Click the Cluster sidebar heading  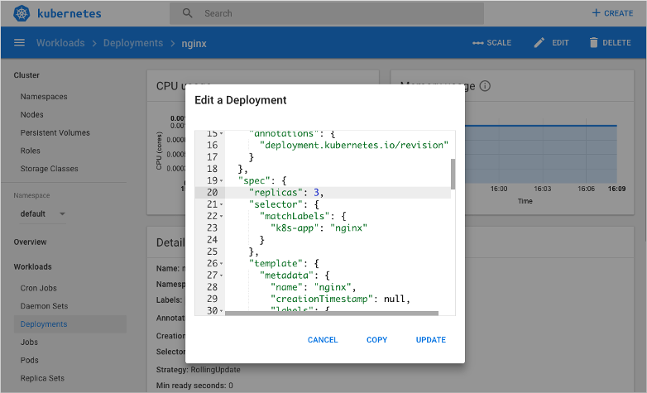click(26, 75)
